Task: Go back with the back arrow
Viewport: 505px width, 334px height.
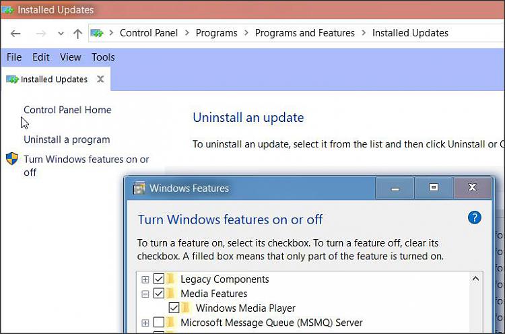Action: point(15,33)
